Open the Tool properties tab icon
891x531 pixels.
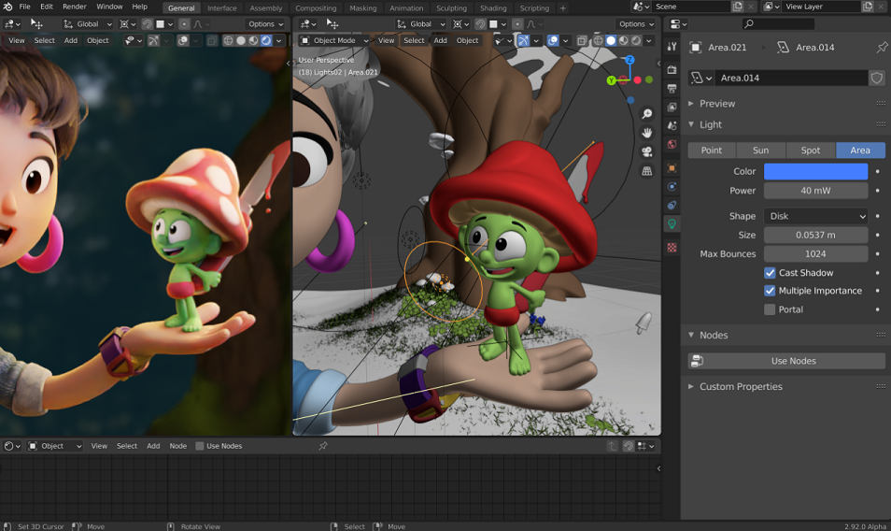(672, 47)
